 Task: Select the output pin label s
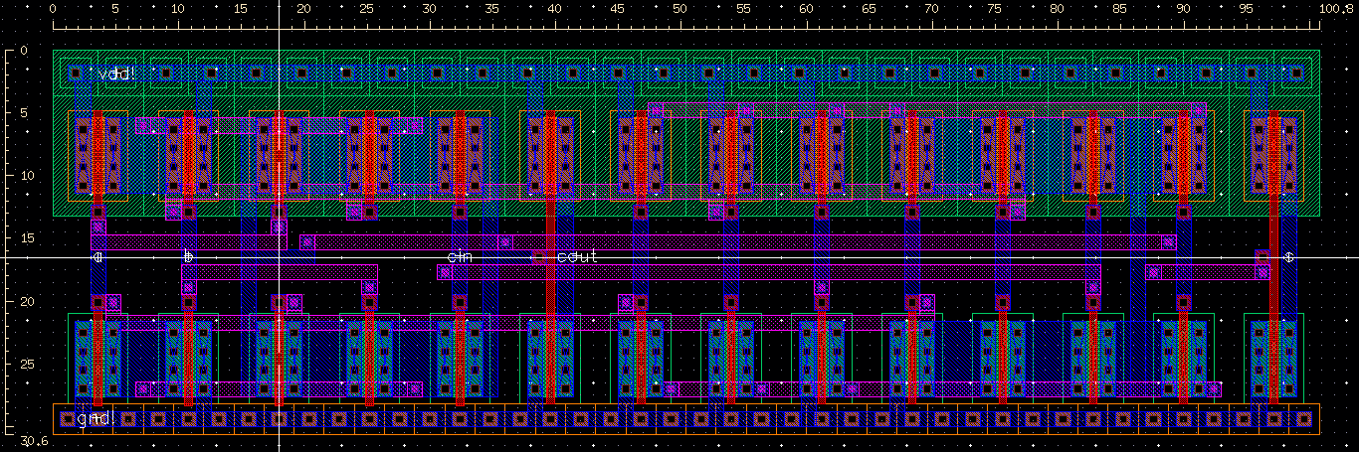tap(1289, 257)
